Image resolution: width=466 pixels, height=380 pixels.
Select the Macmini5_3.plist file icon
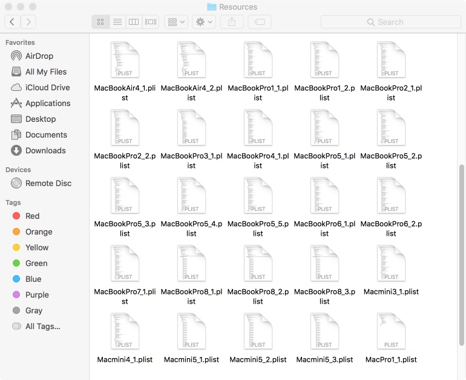(324, 331)
